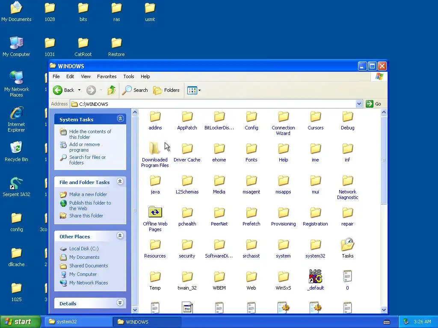
Task: Select the Connection Wizard folder
Action: click(283, 123)
